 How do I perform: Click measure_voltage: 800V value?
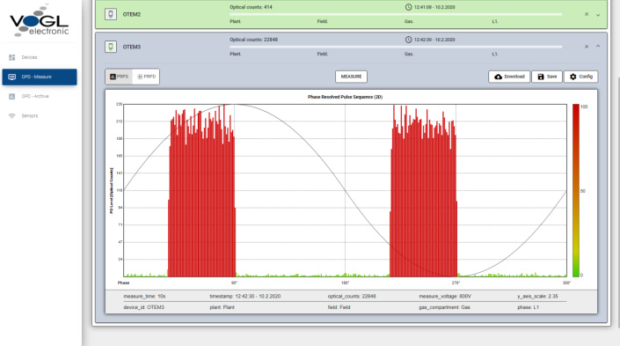point(445,296)
